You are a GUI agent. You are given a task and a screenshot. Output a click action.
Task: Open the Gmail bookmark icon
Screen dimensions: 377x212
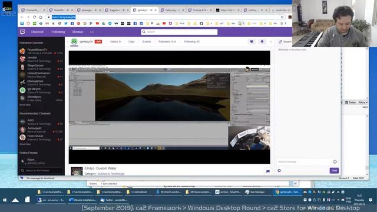[47, 24]
